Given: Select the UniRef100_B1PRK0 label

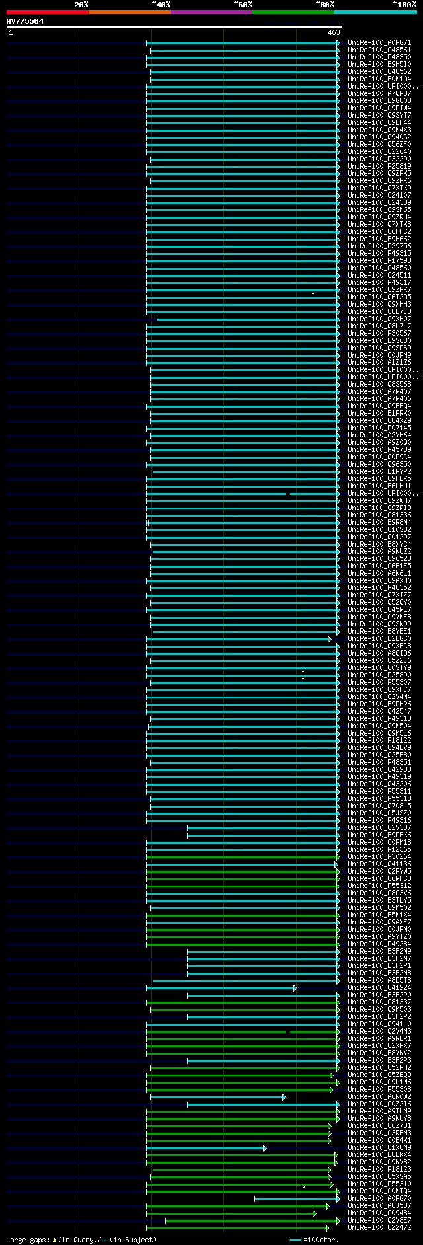Looking at the screenshot, I should [379, 413].
